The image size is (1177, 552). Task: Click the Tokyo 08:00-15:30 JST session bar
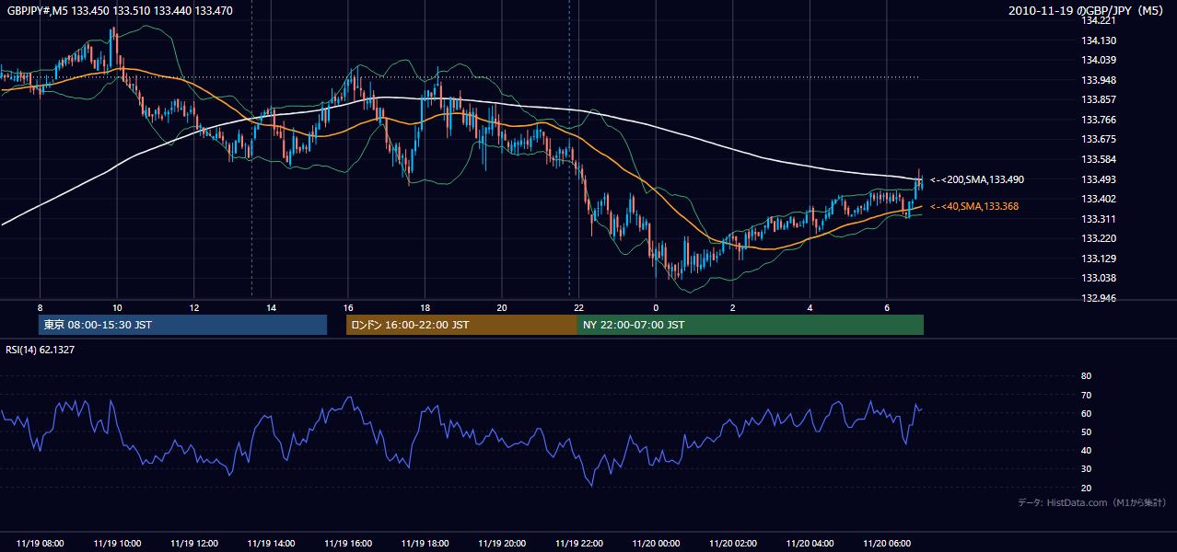pyautogui.click(x=183, y=325)
